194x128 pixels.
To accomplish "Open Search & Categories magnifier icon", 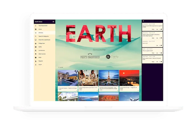I will coord(36,36).
